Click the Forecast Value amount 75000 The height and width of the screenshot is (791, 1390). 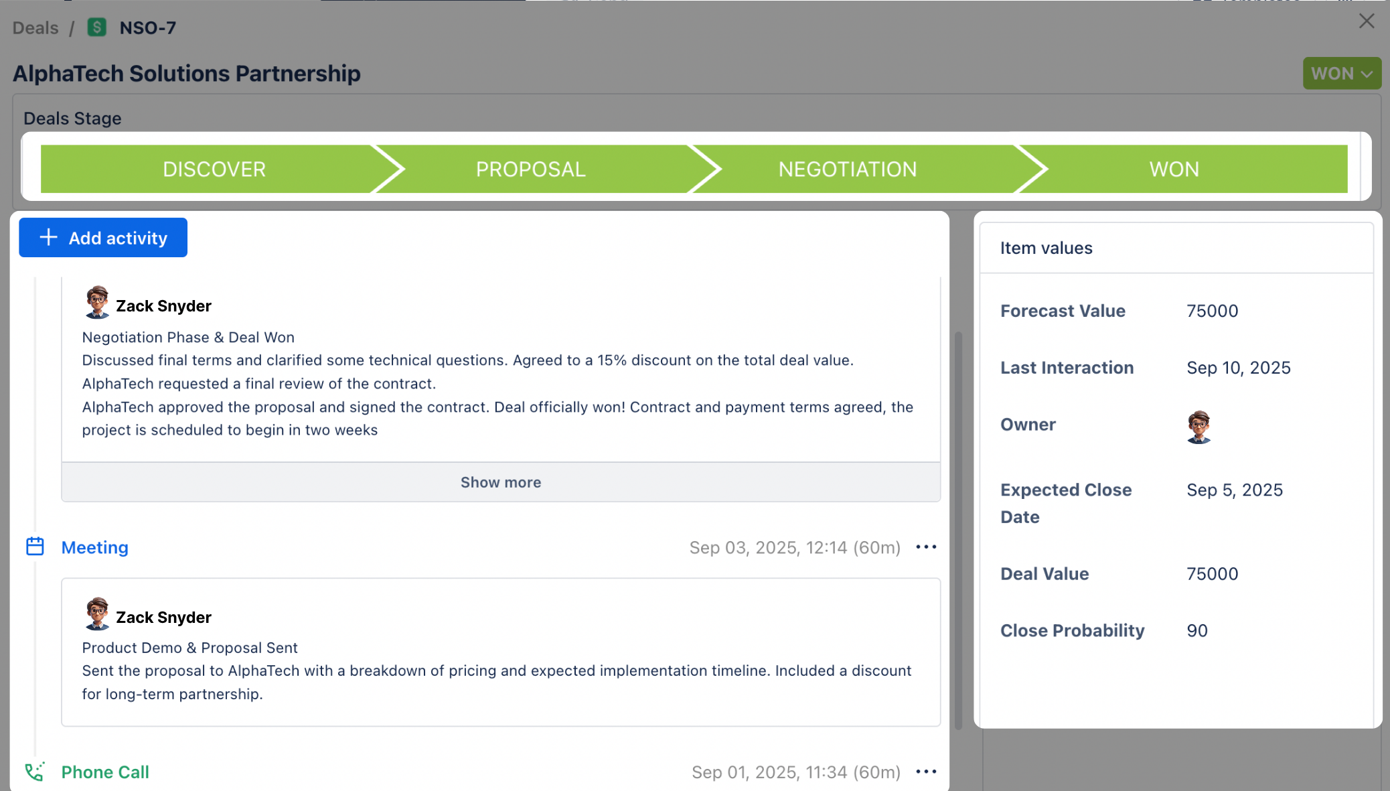(1212, 310)
